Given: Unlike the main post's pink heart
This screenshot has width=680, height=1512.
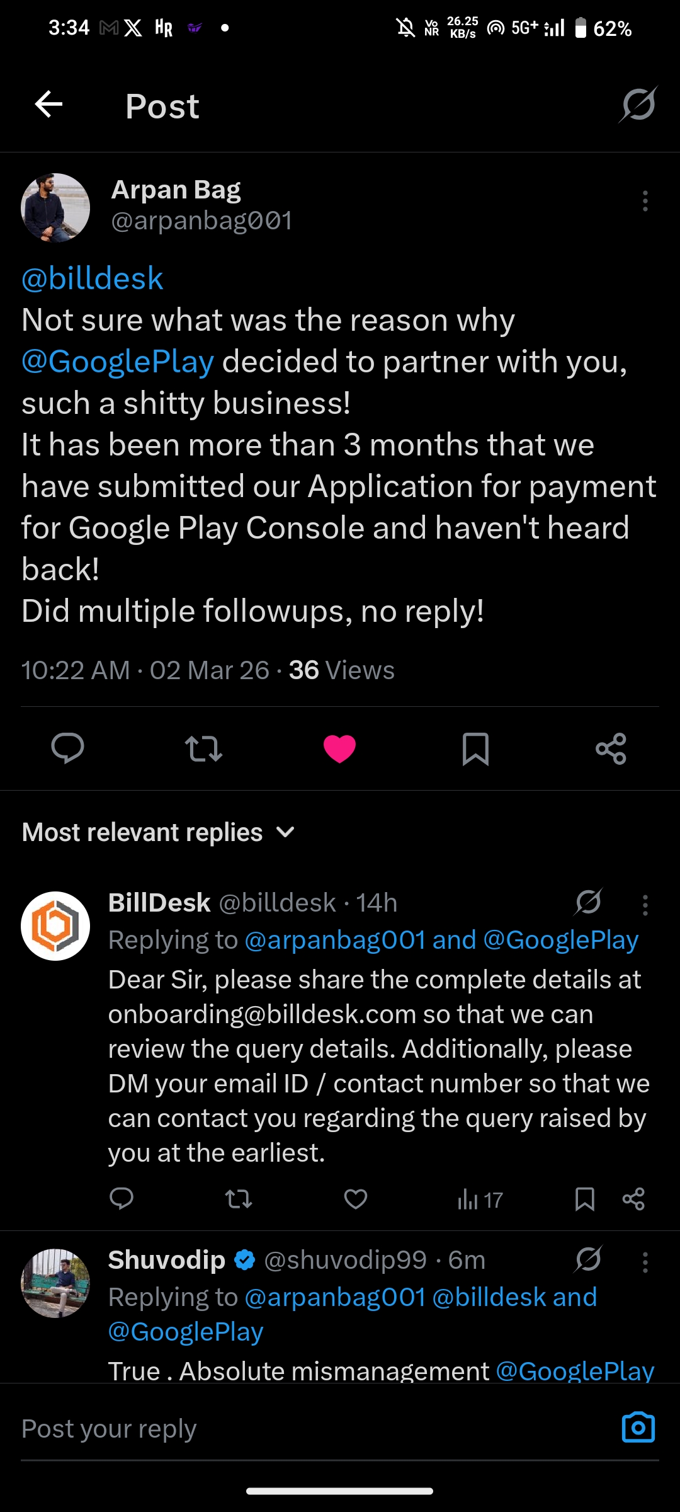Looking at the screenshot, I should (339, 748).
